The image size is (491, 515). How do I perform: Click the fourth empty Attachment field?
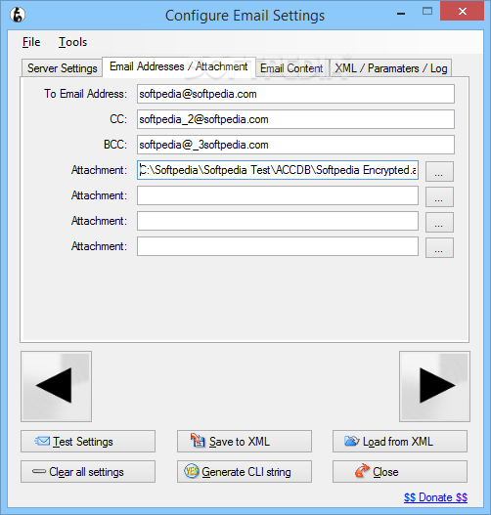pyautogui.click(x=278, y=246)
